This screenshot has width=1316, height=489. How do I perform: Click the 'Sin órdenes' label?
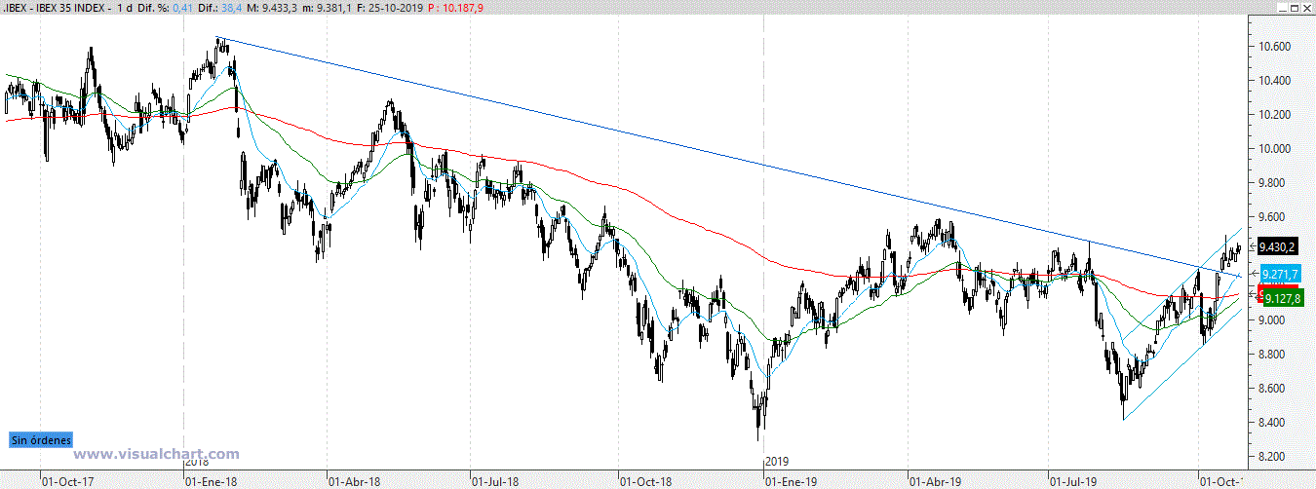[40, 440]
